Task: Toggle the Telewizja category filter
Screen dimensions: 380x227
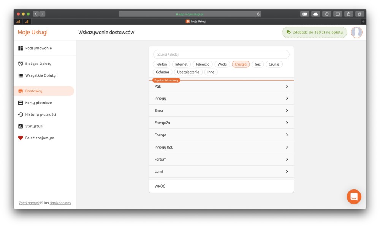Action: (203, 64)
